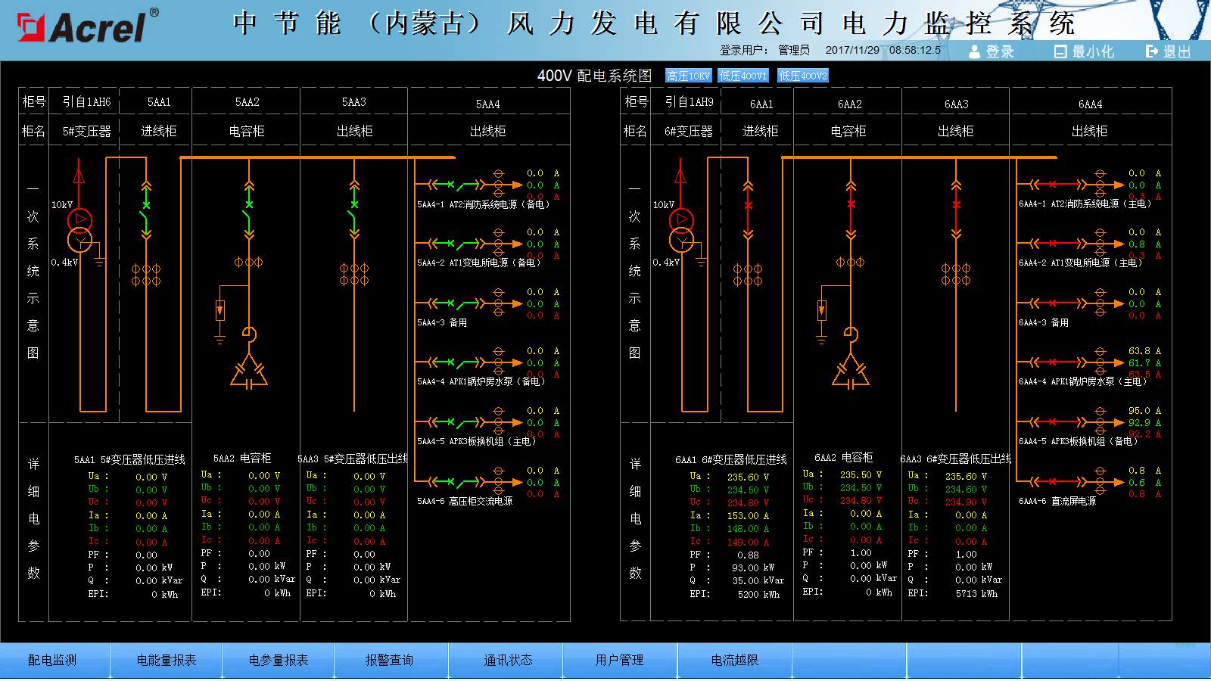Click the Acrel logo
The width and height of the screenshot is (1211, 681).
pos(87,26)
